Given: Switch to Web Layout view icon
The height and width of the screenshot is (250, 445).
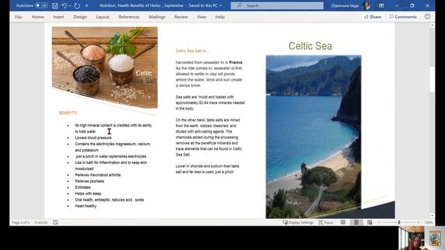Looking at the screenshot, I should (369, 222).
